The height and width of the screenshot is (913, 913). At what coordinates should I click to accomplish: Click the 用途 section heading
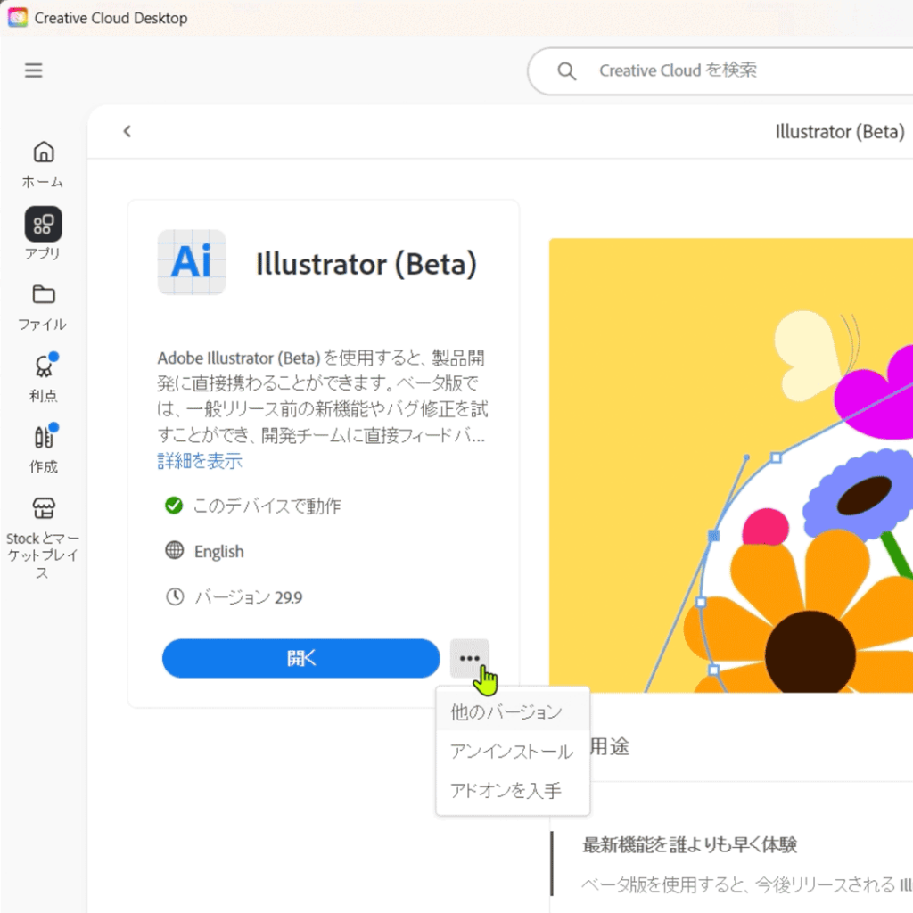pyautogui.click(x=610, y=746)
